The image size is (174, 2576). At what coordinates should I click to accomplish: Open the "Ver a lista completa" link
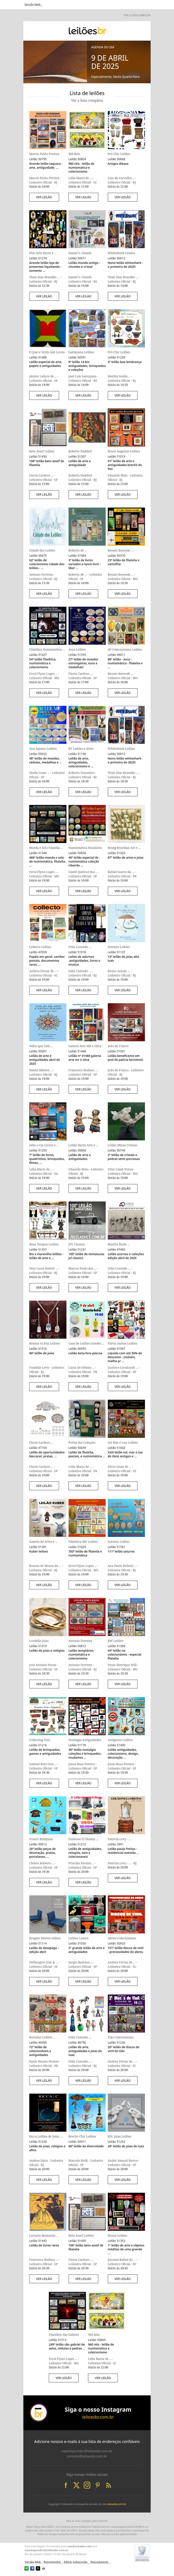pos(87,100)
